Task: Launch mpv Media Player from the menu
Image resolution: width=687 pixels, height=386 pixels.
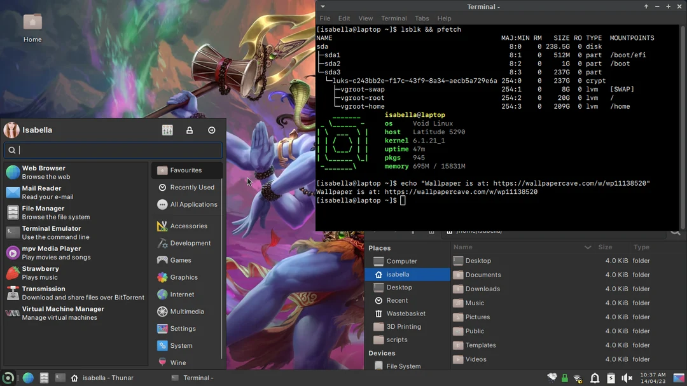Action: [52, 252]
